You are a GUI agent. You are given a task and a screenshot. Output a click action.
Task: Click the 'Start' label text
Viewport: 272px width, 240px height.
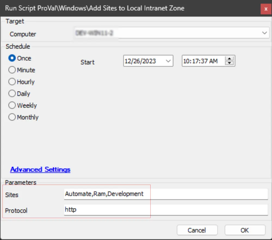tap(87, 62)
